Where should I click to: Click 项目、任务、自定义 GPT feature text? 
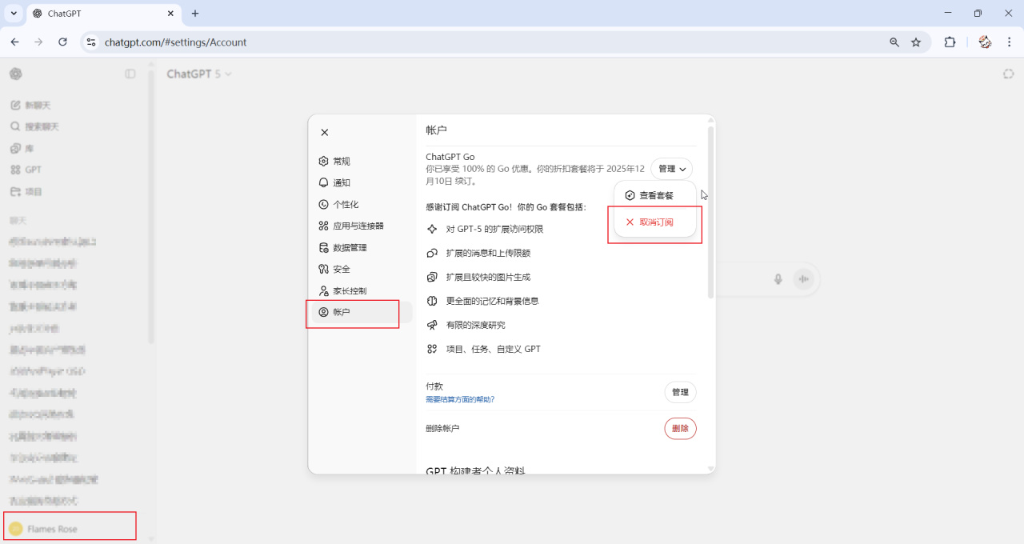click(x=493, y=349)
